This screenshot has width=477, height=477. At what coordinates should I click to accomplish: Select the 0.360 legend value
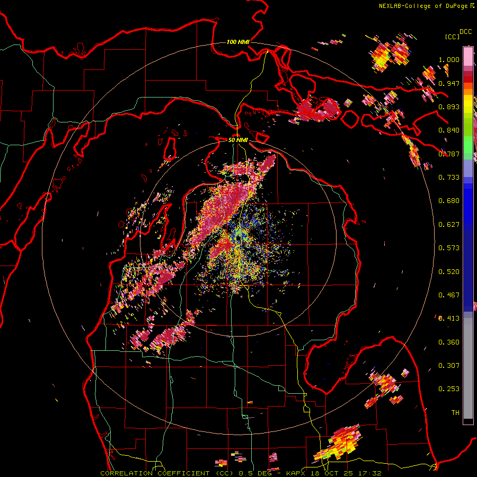[x=449, y=342]
